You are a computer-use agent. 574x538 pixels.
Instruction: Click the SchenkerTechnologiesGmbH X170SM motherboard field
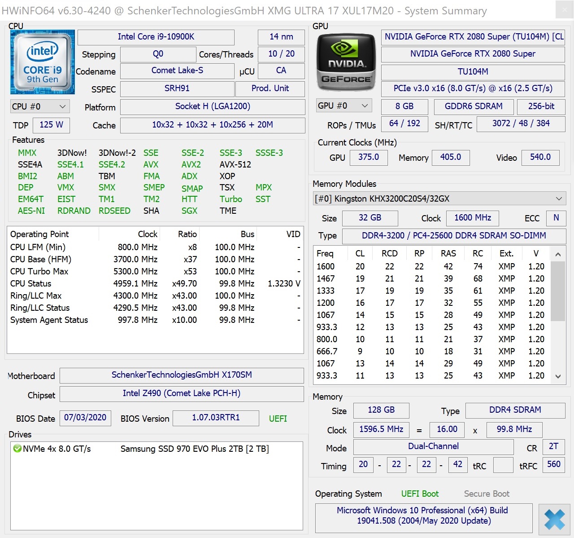[182, 375]
